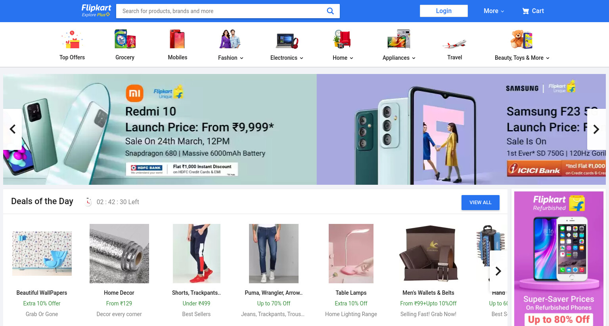Click the search magnifier icon
Screen dimensions: 609x326
[330, 11]
